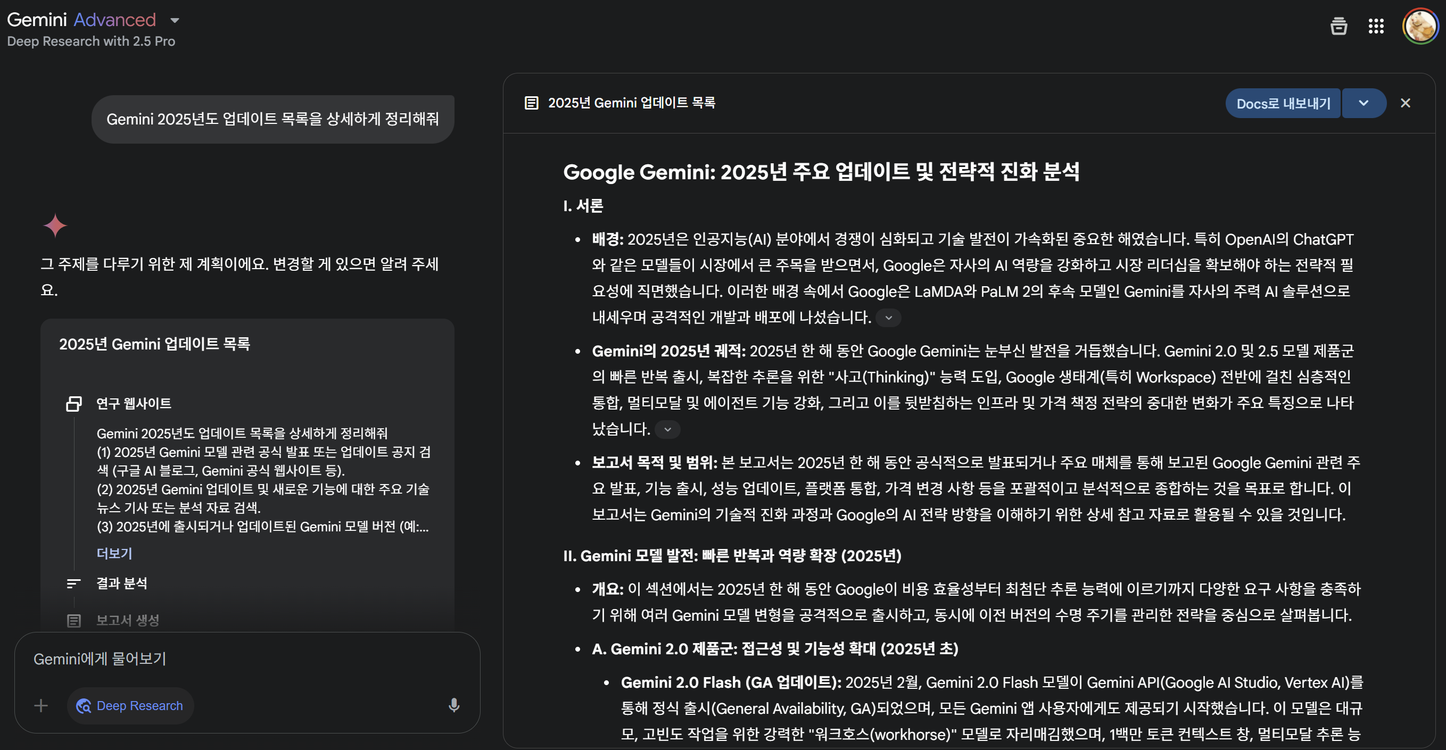1446x750 pixels.
Task: Click the user prompt message bubble
Action: (x=273, y=119)
